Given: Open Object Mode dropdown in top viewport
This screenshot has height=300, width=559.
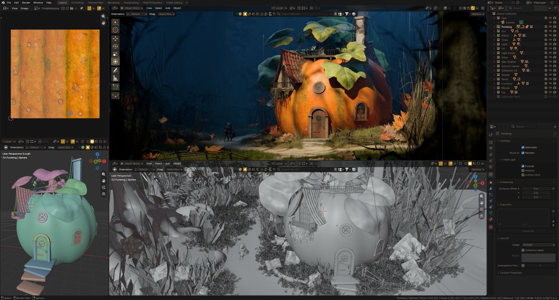Looking at the screenshot, I should 130,8.
